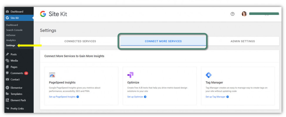Click the Element Pack icon
Screen dimensions: 286x117
(7, 100)
